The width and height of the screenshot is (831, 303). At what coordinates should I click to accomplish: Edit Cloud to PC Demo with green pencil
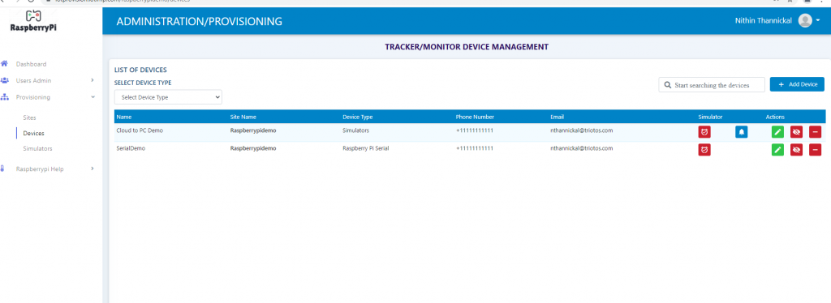pyautogui.click(x=777, y=132)
